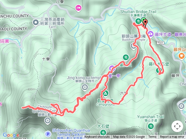186x139 pixels.
Task: Select the Buddhist temple marker near 萬佛庵
Action: click(133, 46)
